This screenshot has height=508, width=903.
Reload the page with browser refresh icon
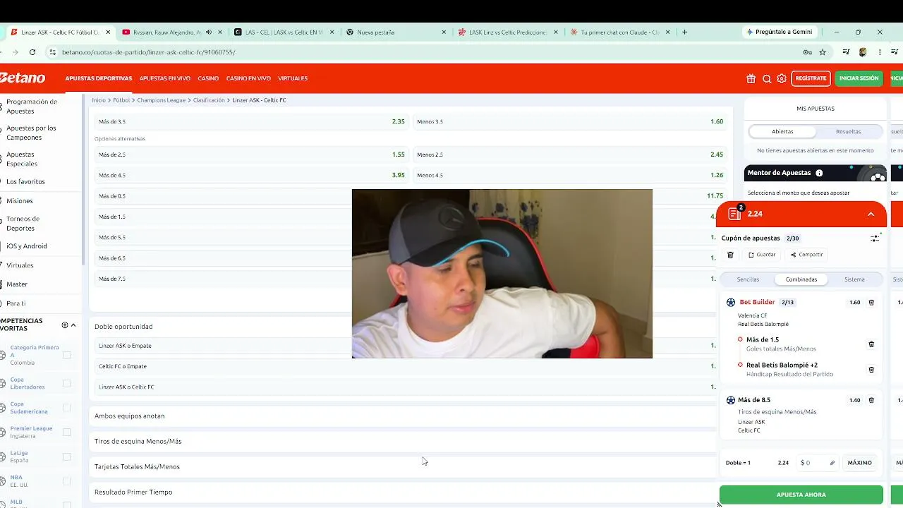point(32,52)
